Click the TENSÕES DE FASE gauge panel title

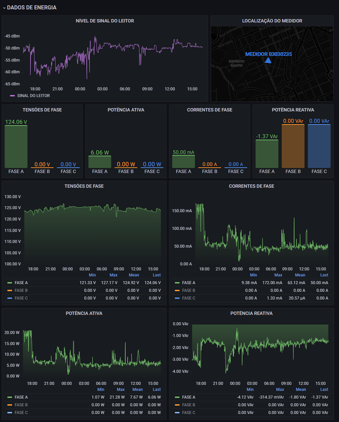42,110
